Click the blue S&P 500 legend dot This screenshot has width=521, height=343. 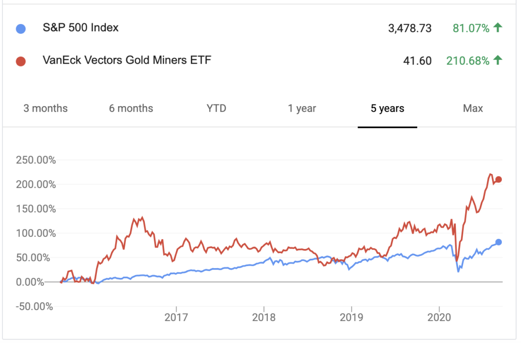click(x=21, y=29)
